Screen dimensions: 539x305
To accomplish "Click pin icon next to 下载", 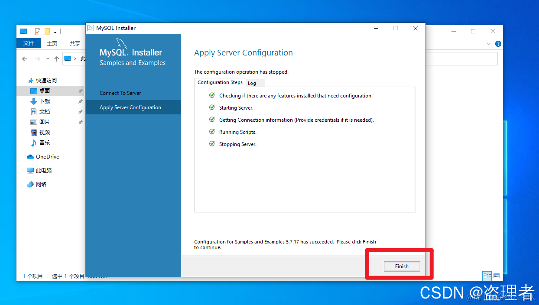I will [x=80, y=101].
